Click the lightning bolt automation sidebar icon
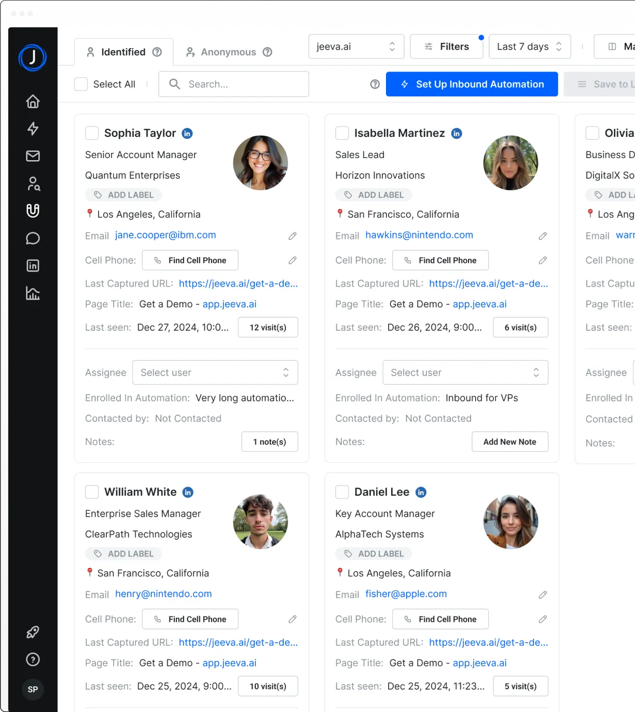Screen dimensions: 635x712 click(33, 129)
